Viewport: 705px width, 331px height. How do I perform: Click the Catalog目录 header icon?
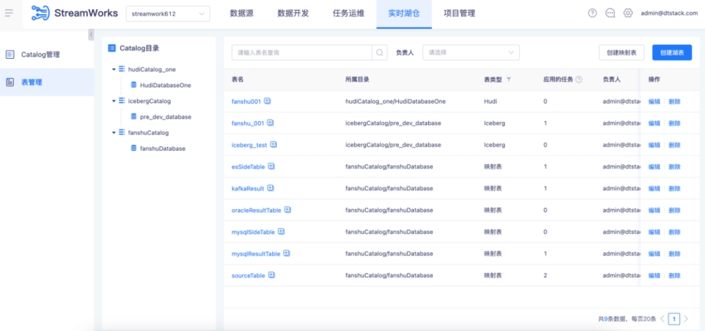pyautogui.click(x=112, y=48)
